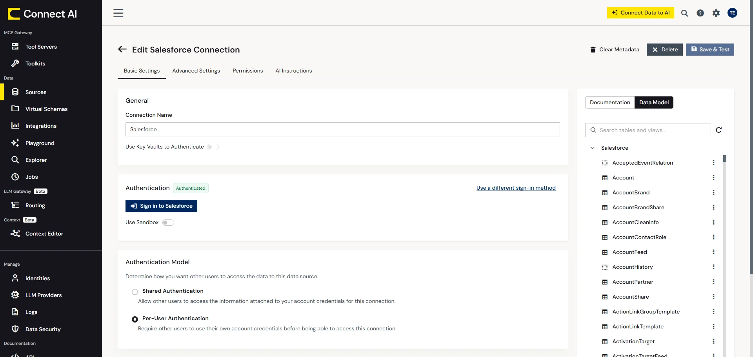Click Use a different sign-in method
This screenshot has width=753, height=357.
click(516, 188)
